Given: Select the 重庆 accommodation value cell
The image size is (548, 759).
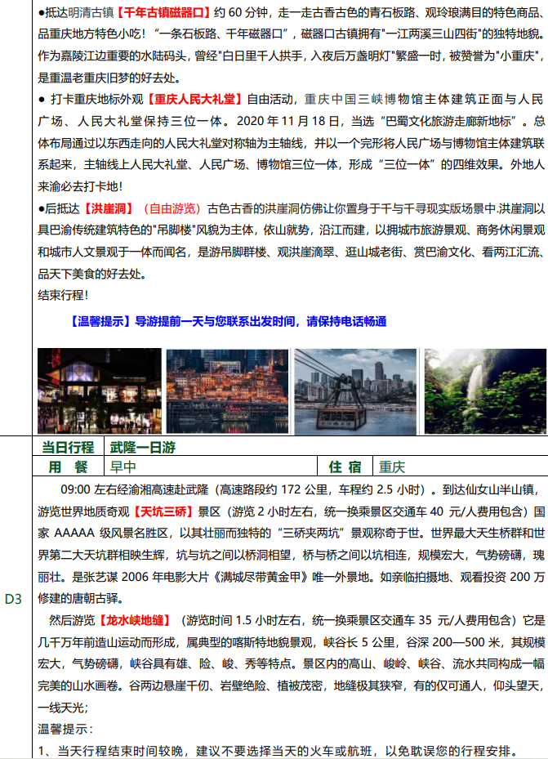Looking at the screenshot, I should point(392,467).
